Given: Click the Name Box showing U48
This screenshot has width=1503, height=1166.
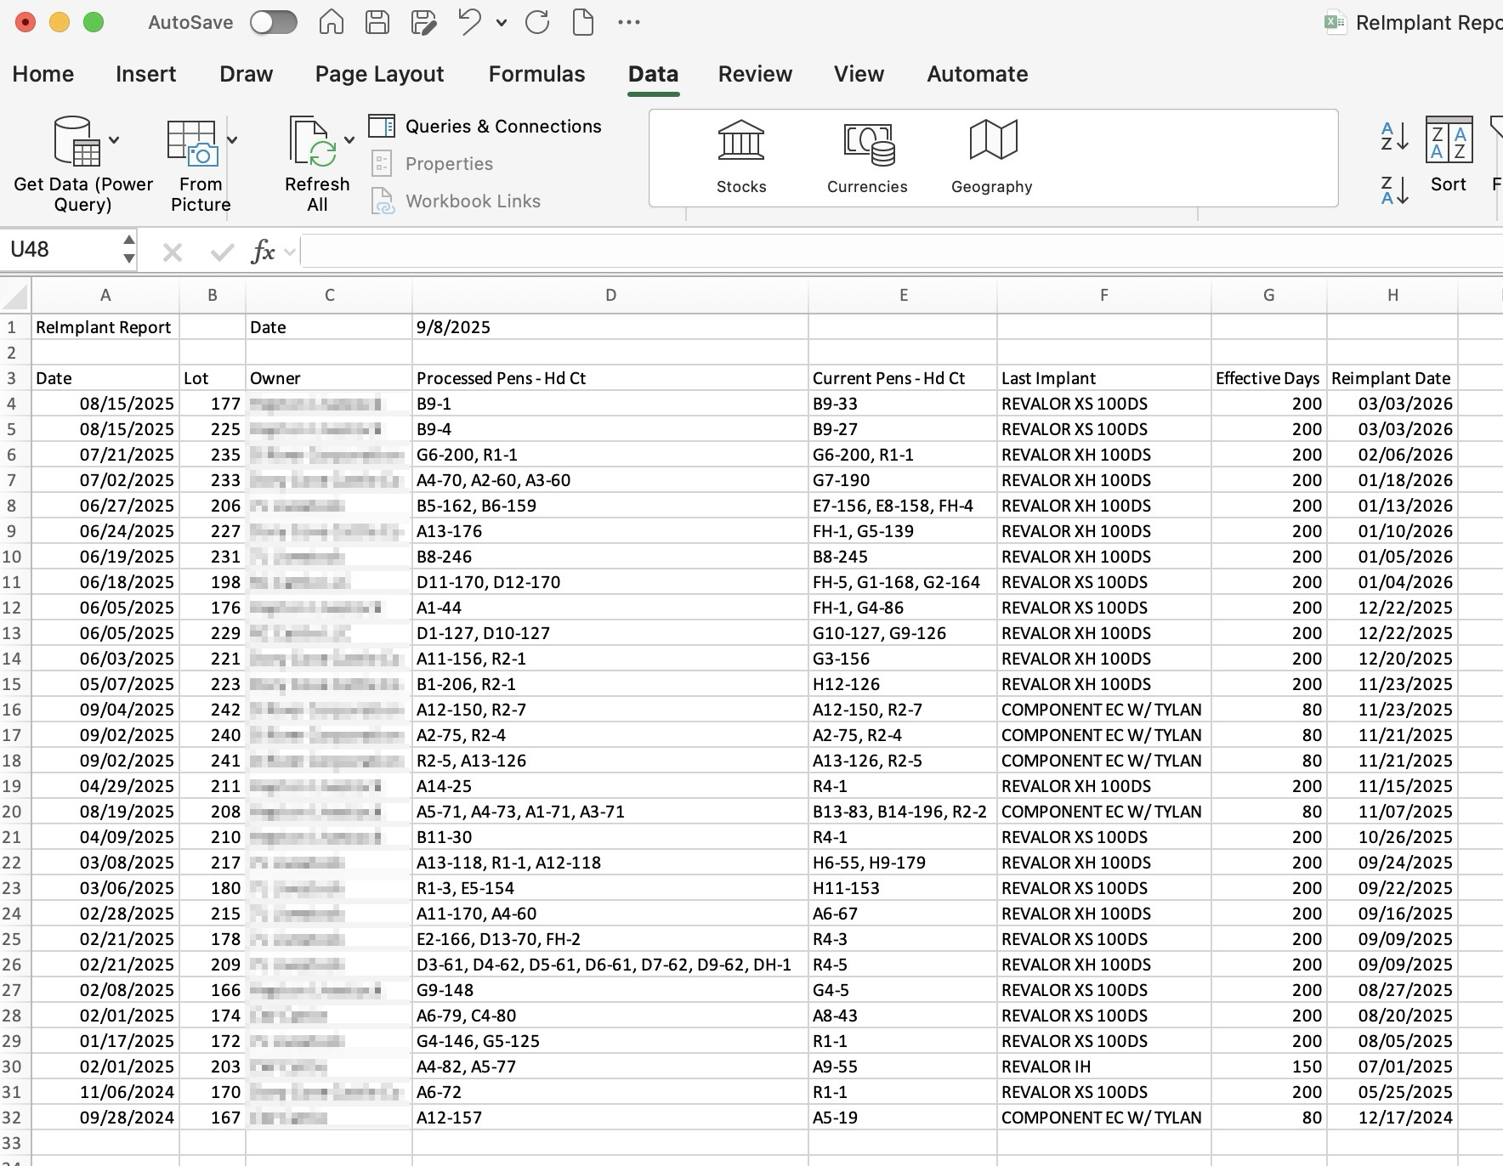Looking at the screenshot, I should (x=61, y=250).
